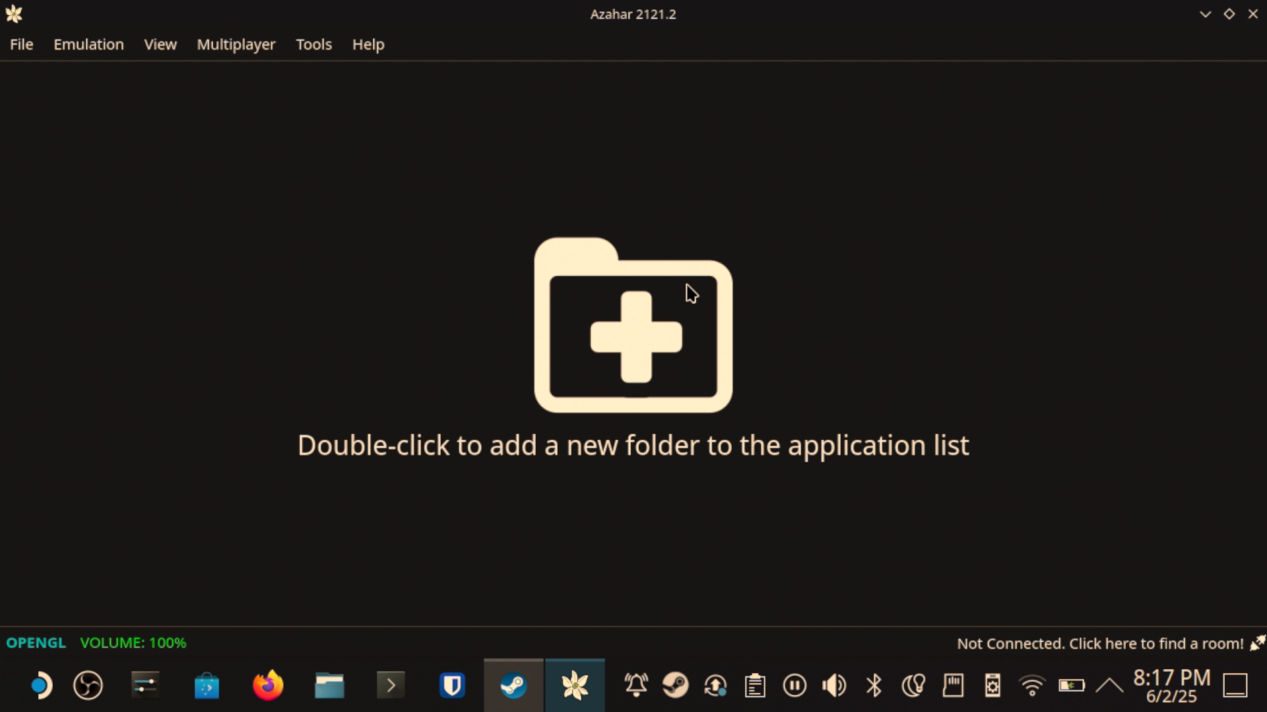Launch OBS Studio from the taskbar

[x=88, y=686]
